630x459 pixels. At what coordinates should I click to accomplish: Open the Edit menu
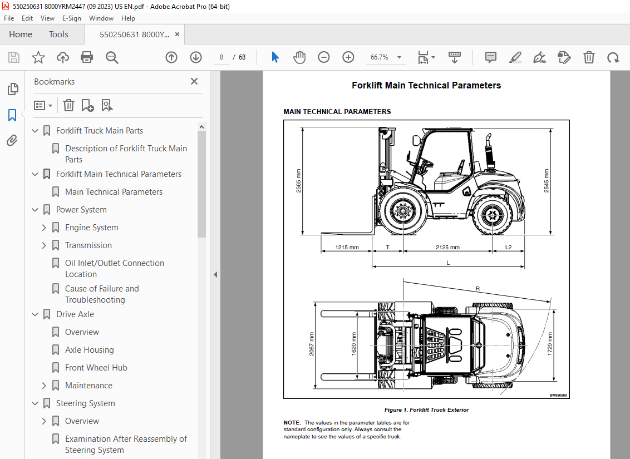tap(27, 18)
